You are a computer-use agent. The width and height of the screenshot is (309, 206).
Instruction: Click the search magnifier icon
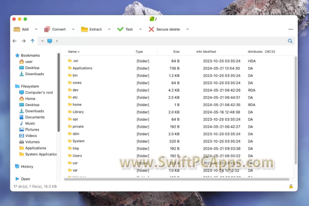pyautogui.click(x=290, y=41)
